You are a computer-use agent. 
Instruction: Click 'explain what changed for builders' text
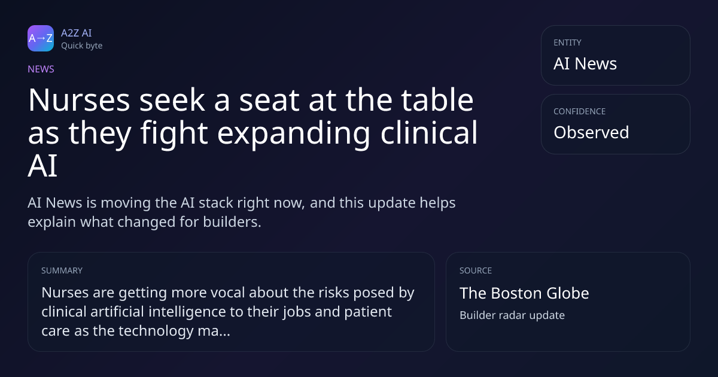(x=144, y=222)
